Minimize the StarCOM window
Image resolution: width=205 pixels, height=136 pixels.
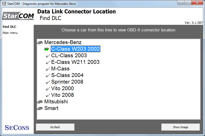click(181, 3)
